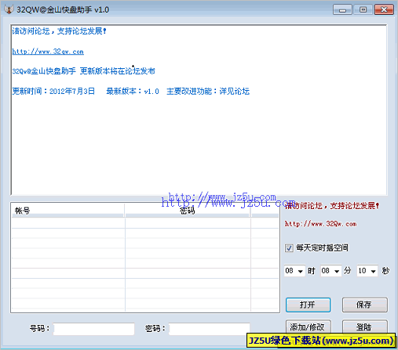This screenshot has height=350, width=398.
Task: Minimize the 32QW@金山快盘助手 window
Action: (x=342, y=10)
